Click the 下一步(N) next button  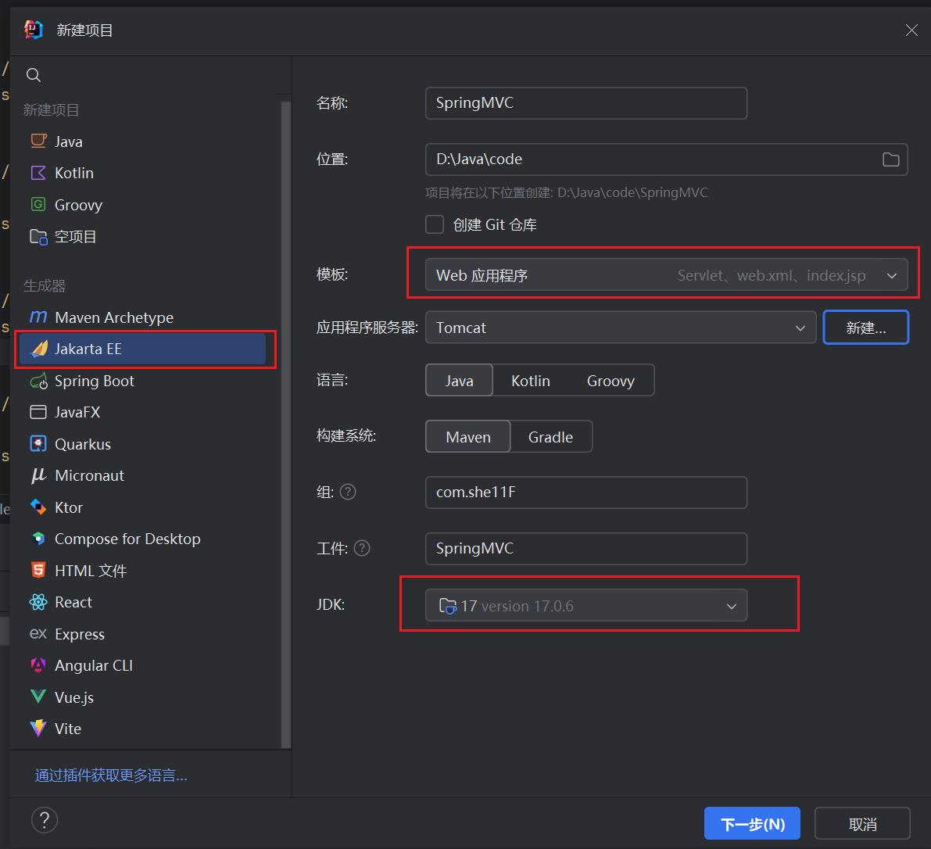coord(752,823)
